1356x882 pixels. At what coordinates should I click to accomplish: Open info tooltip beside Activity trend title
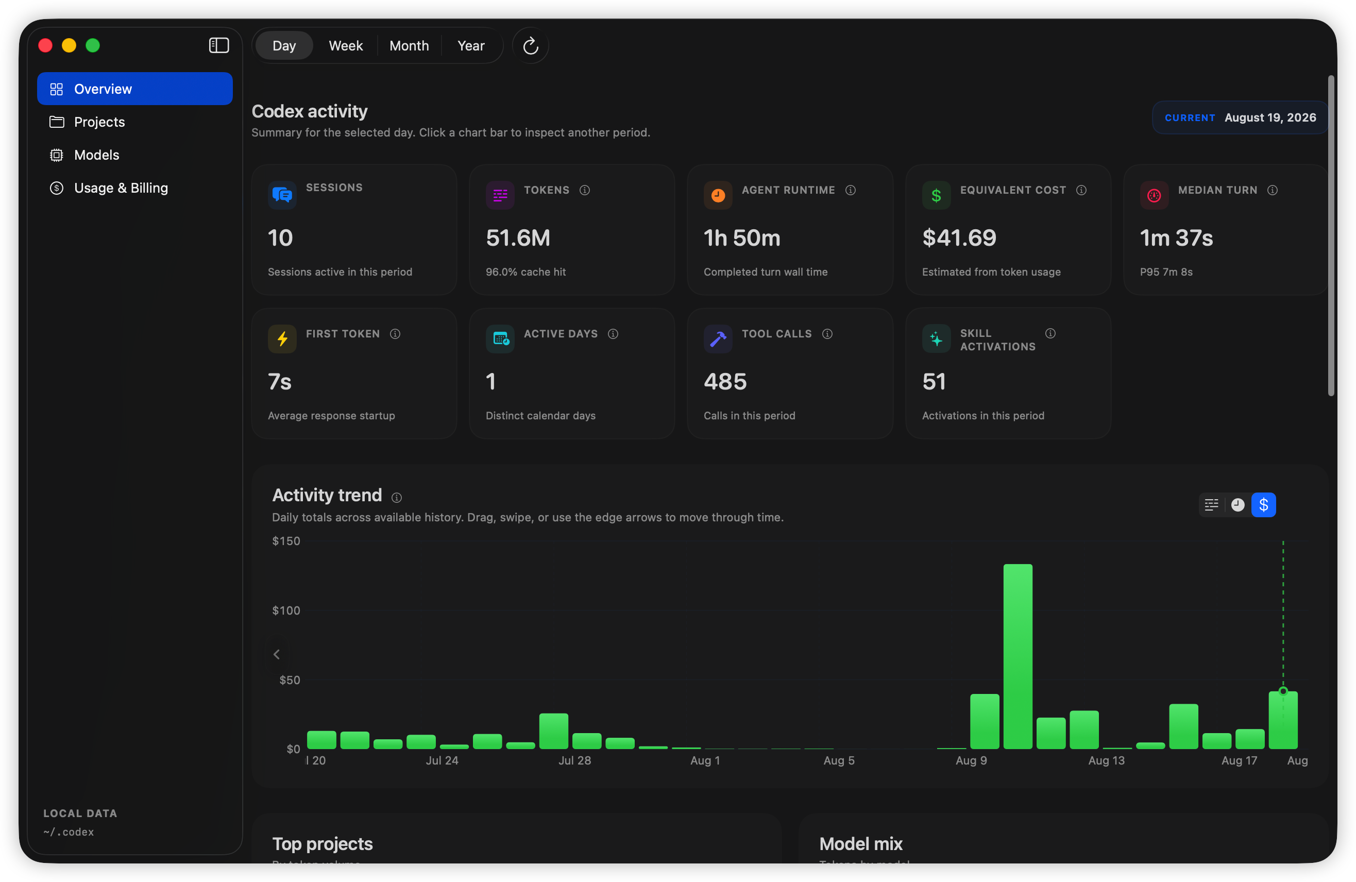coord(397,497)
